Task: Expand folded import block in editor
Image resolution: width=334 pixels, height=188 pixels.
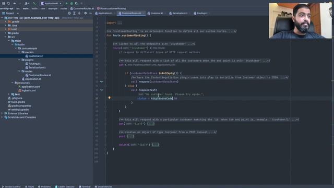Action: coord(120,23)
